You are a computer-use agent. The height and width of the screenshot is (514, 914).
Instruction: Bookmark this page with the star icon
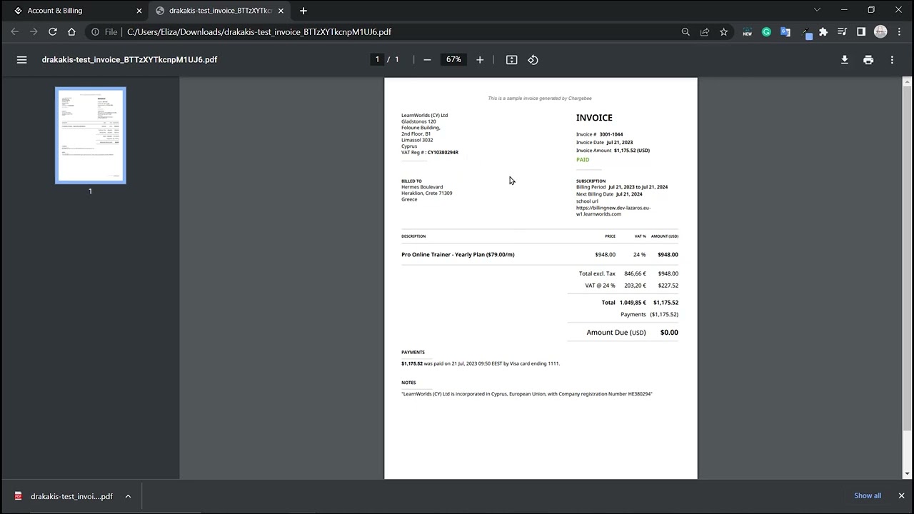click(723, 32)
